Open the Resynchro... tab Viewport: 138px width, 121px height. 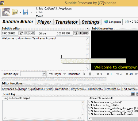click(x=79, y=89)
